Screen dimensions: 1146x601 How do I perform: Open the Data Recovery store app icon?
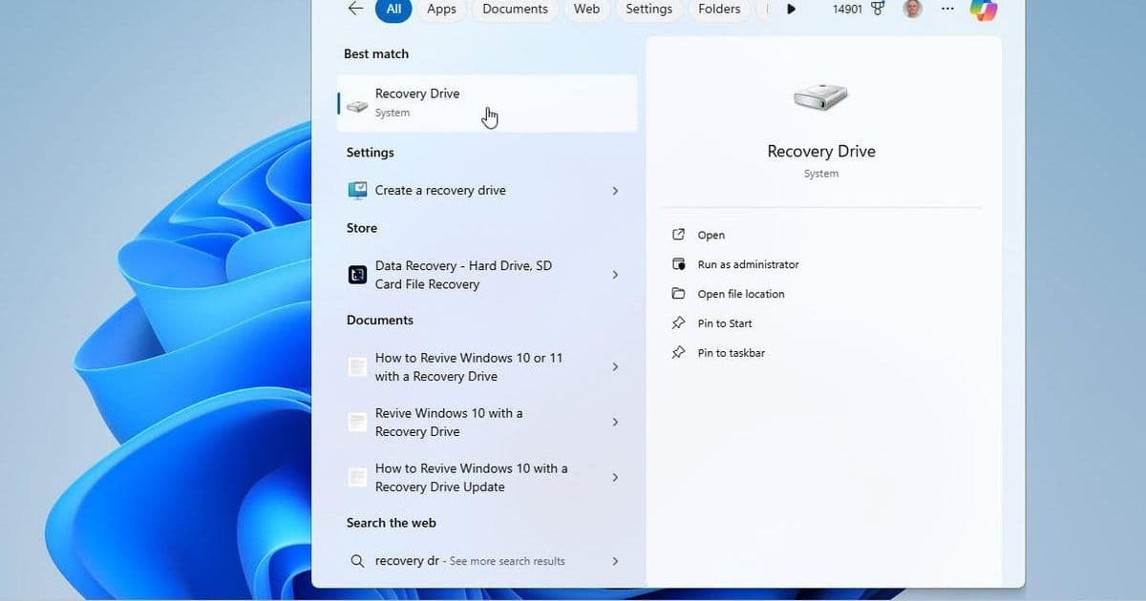pos(356,275)
